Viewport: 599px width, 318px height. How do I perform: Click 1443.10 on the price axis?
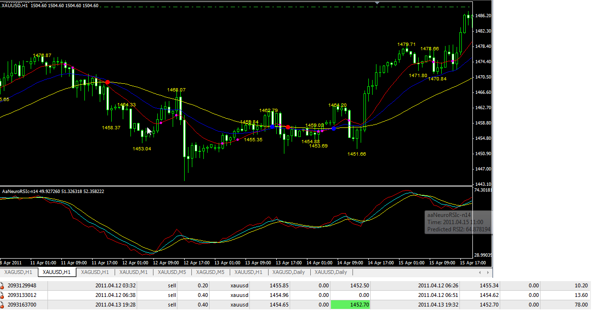pyautogui.click(x=482, y=184)
